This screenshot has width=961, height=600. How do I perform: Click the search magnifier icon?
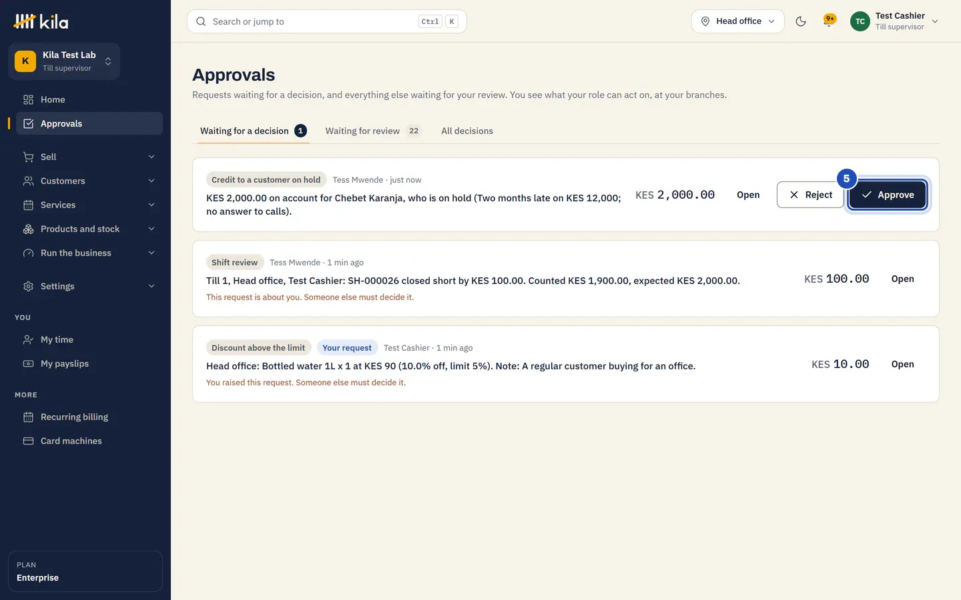coord(201,21)
